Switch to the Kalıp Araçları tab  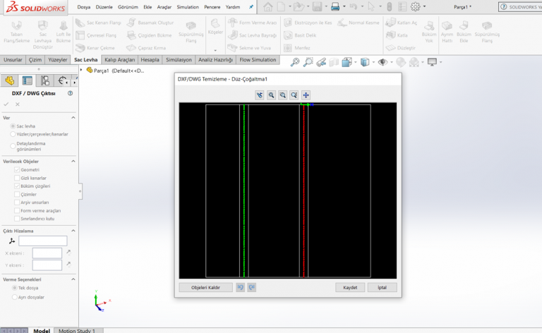[x=119, y=60]
